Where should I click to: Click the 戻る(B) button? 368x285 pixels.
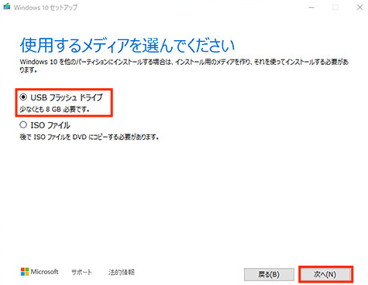point(269,274)
